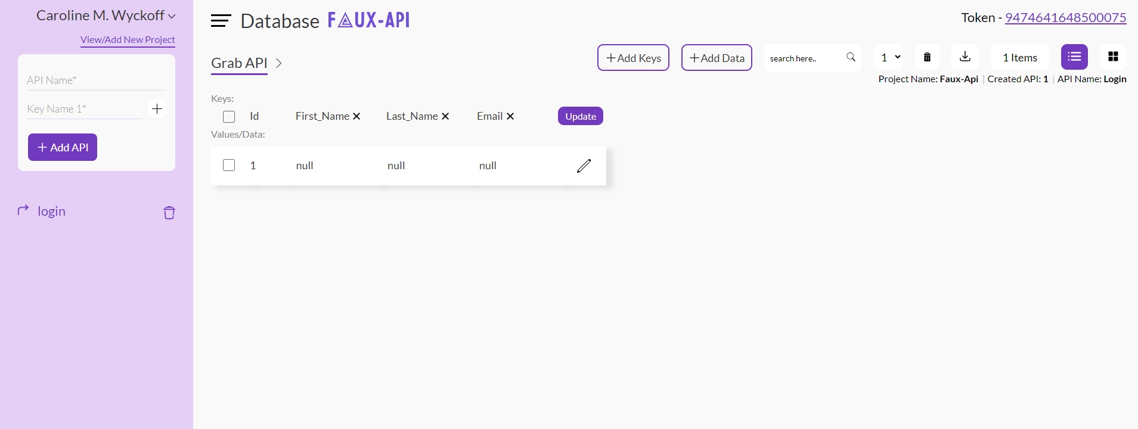The height and width of the screenshot is (429, 1138).
Task: Remove the Last_Name key
Action: [x=445, y=117]
